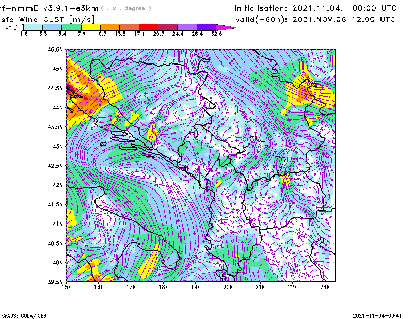
Task: Click the "sfc Wind GUST [m/s]" title
Action: click(47, 19)
